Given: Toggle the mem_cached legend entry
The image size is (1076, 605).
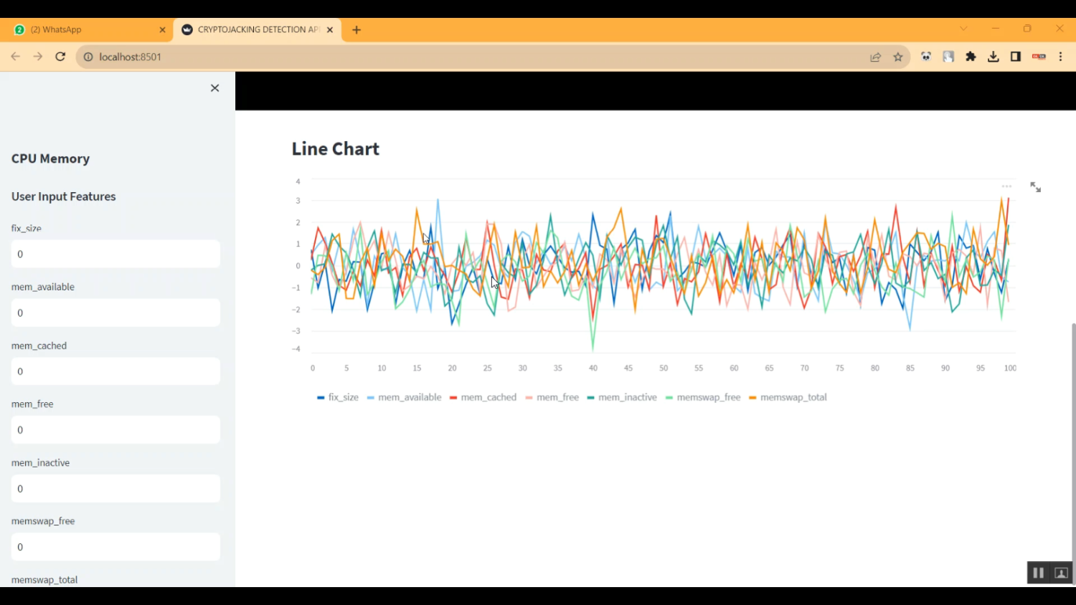Looking at the screenshot, I should 483,397.
